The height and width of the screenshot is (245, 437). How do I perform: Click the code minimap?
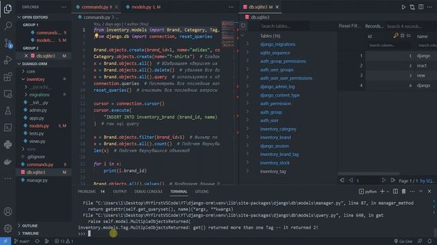pyautogui.click(x=228, y=34)
